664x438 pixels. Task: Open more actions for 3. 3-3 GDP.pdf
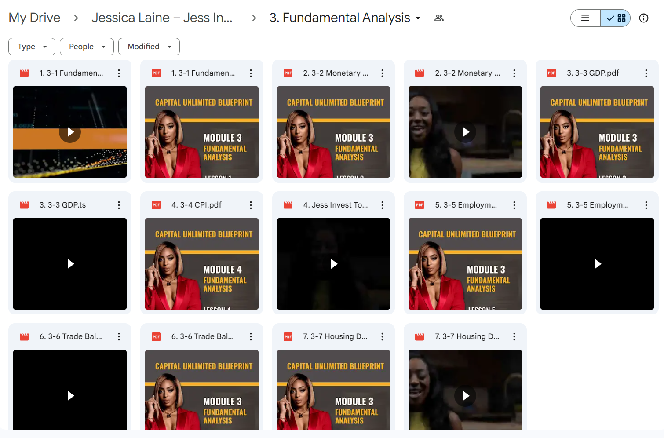(646, 73)
